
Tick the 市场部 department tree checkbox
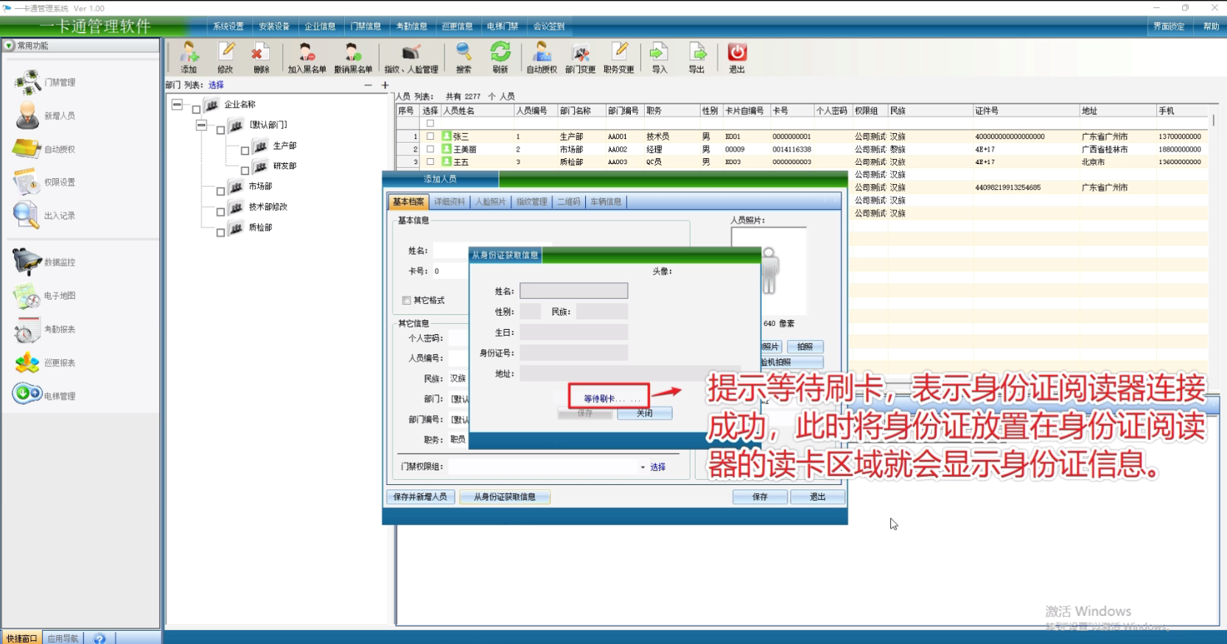pos(220,191)
